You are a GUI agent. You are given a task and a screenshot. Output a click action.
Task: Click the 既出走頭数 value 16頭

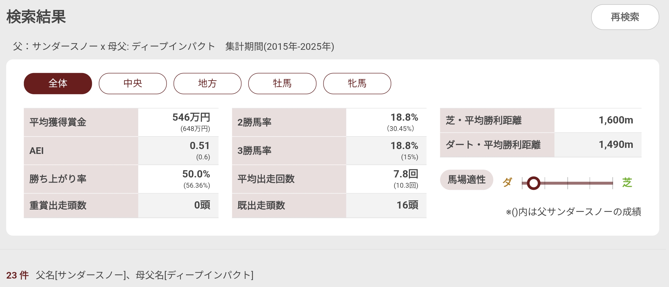[x=407, y=205]
